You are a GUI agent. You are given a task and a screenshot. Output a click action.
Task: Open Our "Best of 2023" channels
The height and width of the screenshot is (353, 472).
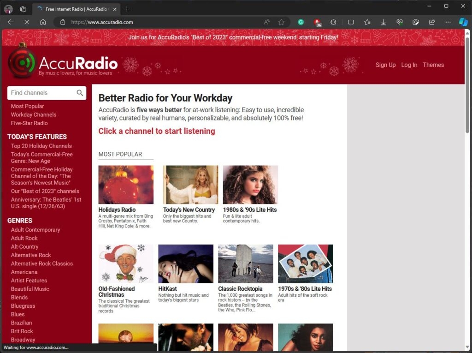(x=45, y=191)
